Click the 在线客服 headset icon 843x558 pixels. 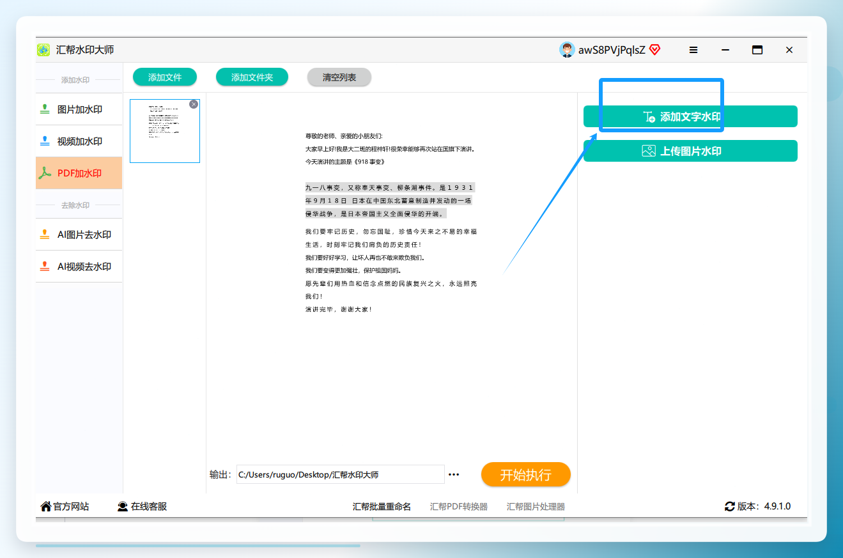pyautogui.click(x=123, y=506)
